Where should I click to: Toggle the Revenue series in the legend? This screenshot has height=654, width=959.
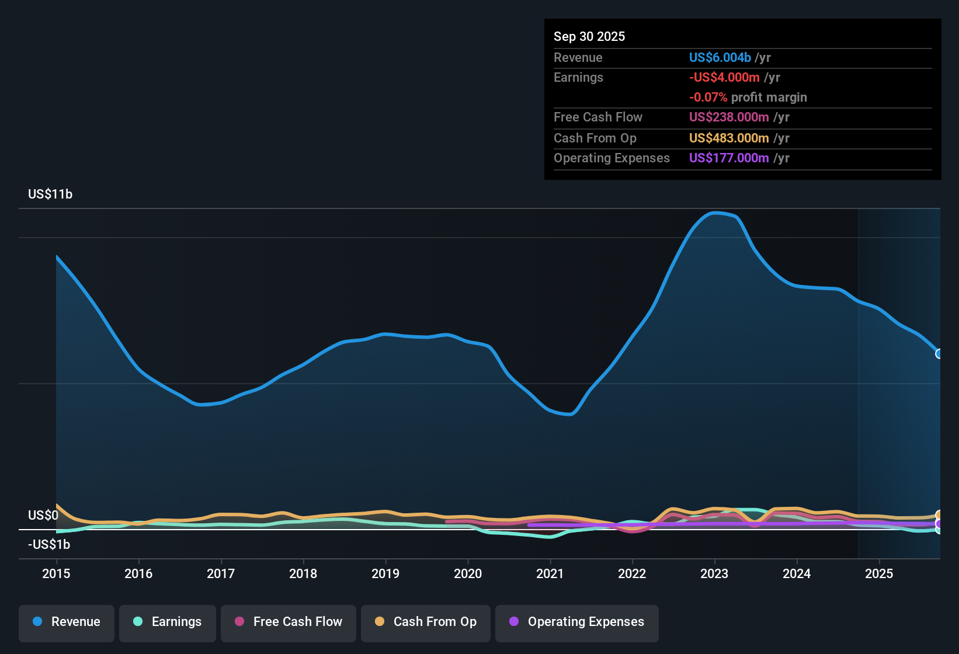point(66,622)
